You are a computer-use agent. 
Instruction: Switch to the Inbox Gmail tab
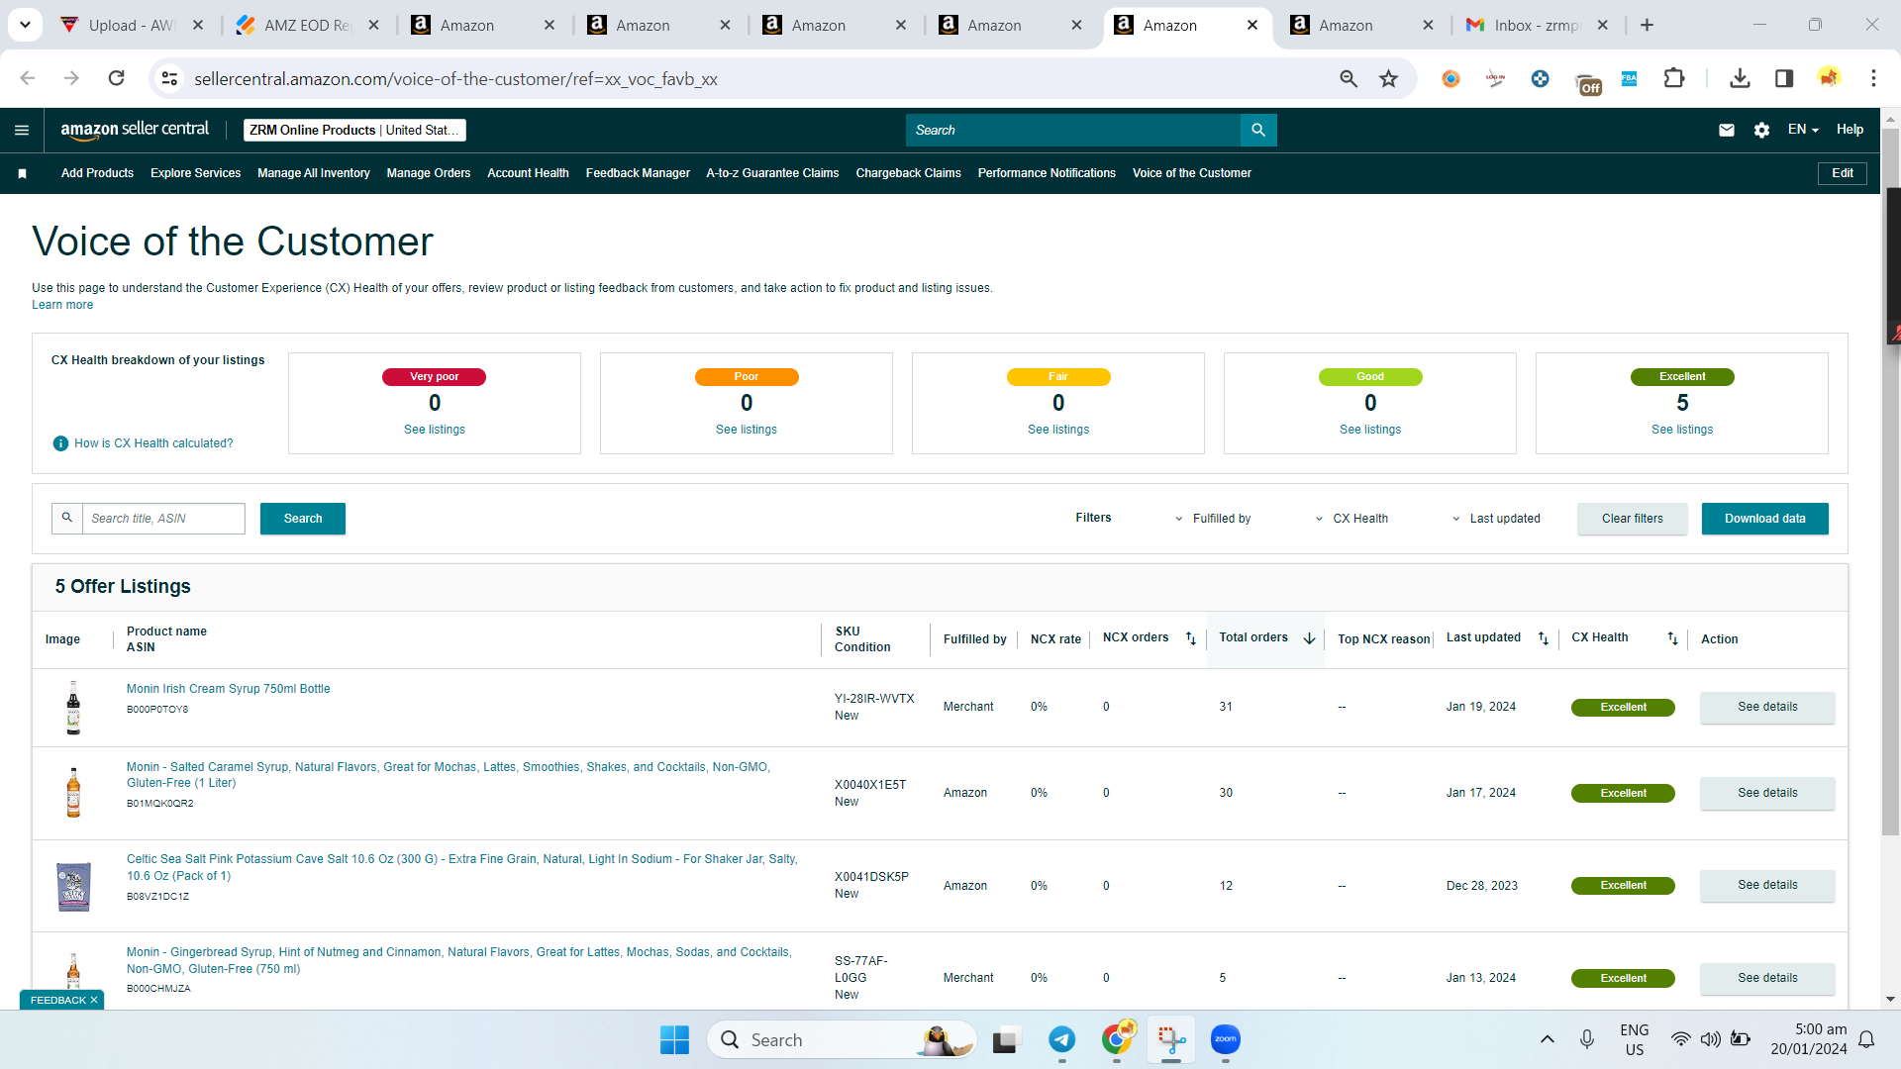point(1537,25)
